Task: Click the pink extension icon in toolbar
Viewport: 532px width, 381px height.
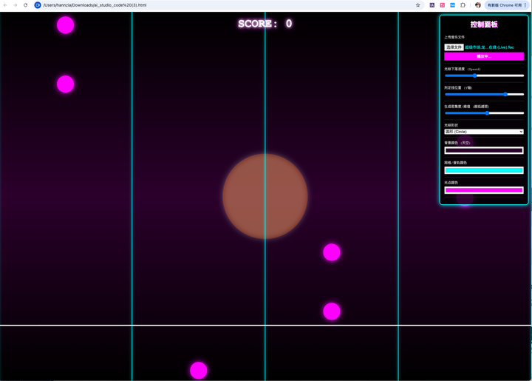Action: pos(443,5)
